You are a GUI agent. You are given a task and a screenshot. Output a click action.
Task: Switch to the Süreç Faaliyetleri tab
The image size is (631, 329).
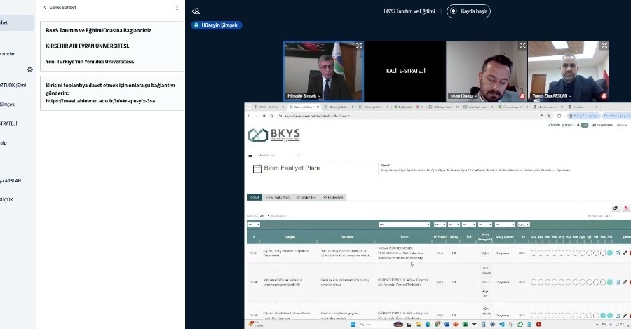[278, 198]
